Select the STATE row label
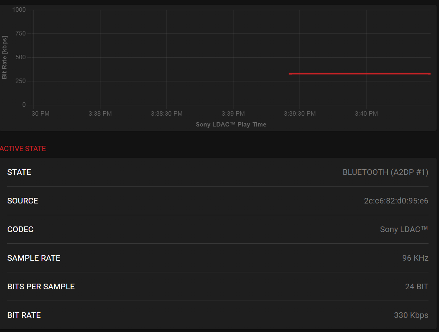The width and height of the screenshot is (439, 332). point(19,172)
